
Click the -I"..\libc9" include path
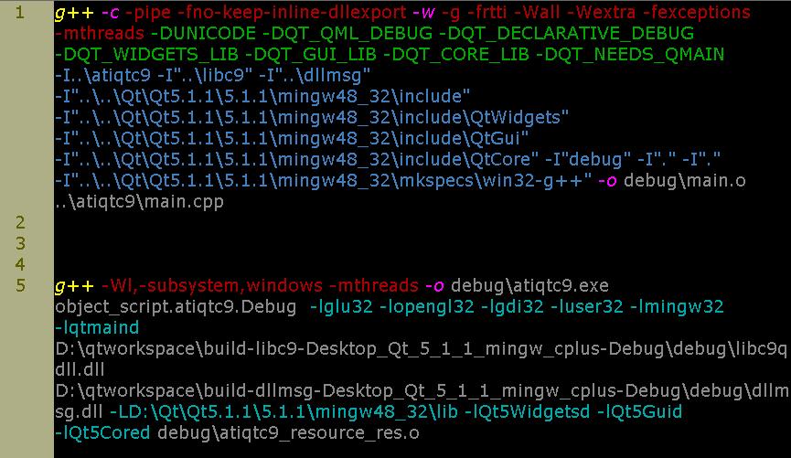coord(205,76)
